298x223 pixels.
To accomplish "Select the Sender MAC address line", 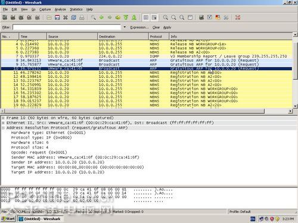I will pos(75,158).
